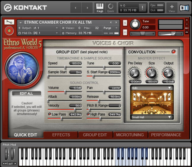Toggle the PV performance view button
The height and width of the screenshot is (167, 192).
point(187,32)
